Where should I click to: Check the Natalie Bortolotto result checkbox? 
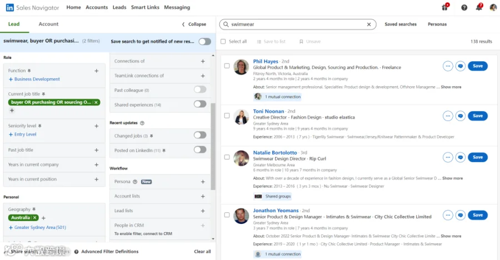click(227, 157)
